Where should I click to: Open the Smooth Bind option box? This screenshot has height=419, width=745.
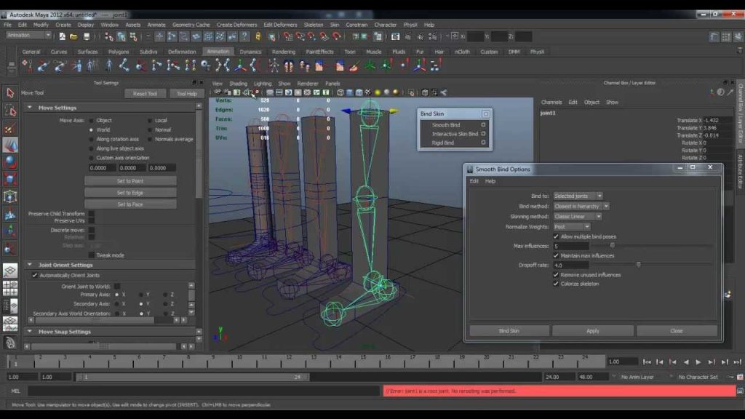[x=483, y=125]
